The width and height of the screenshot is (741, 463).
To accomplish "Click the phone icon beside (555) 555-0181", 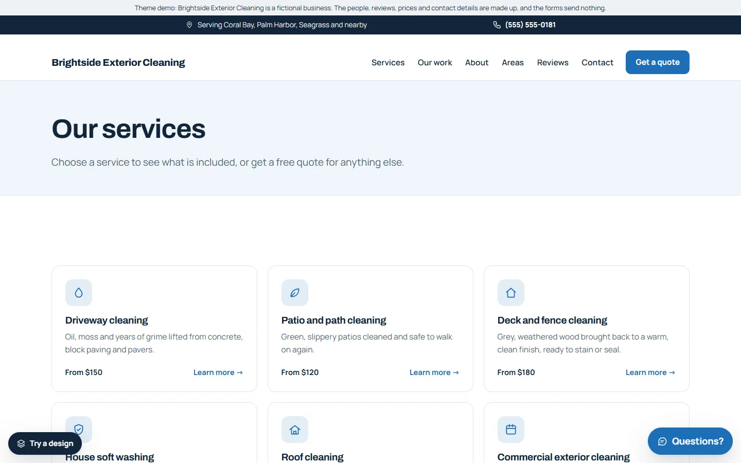I will tap(497, 25).
